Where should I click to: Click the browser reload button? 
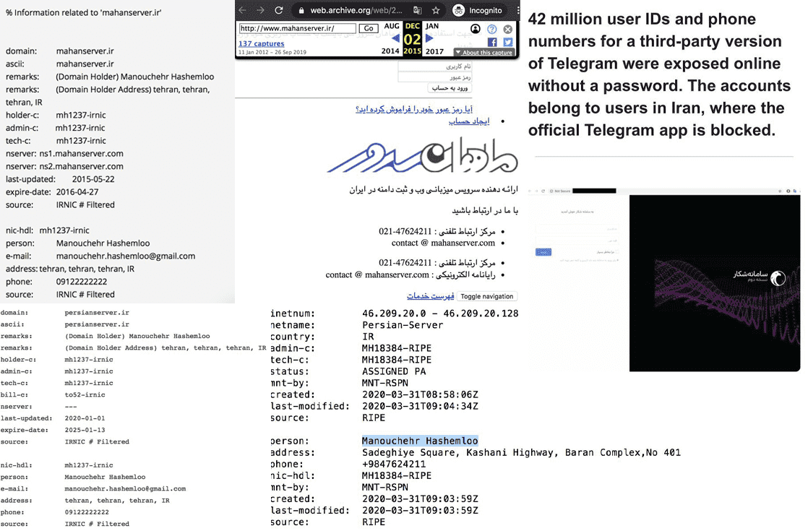coord(278,10)
